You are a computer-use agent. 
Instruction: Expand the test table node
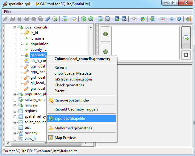point(15,128)
